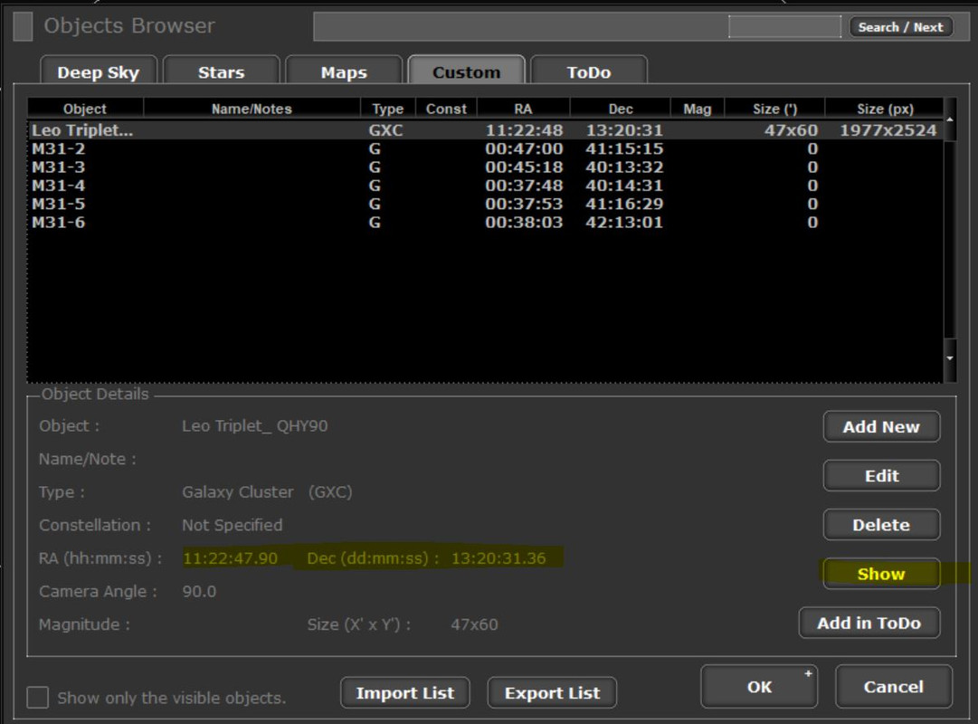Click Add in ToDo button
978x724 pixels.
[869, 623]
